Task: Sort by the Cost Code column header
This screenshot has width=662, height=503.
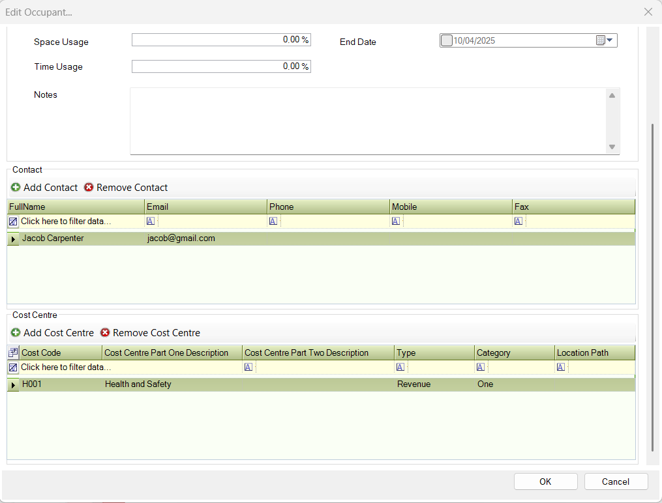Action: click(x=61, y=353)
